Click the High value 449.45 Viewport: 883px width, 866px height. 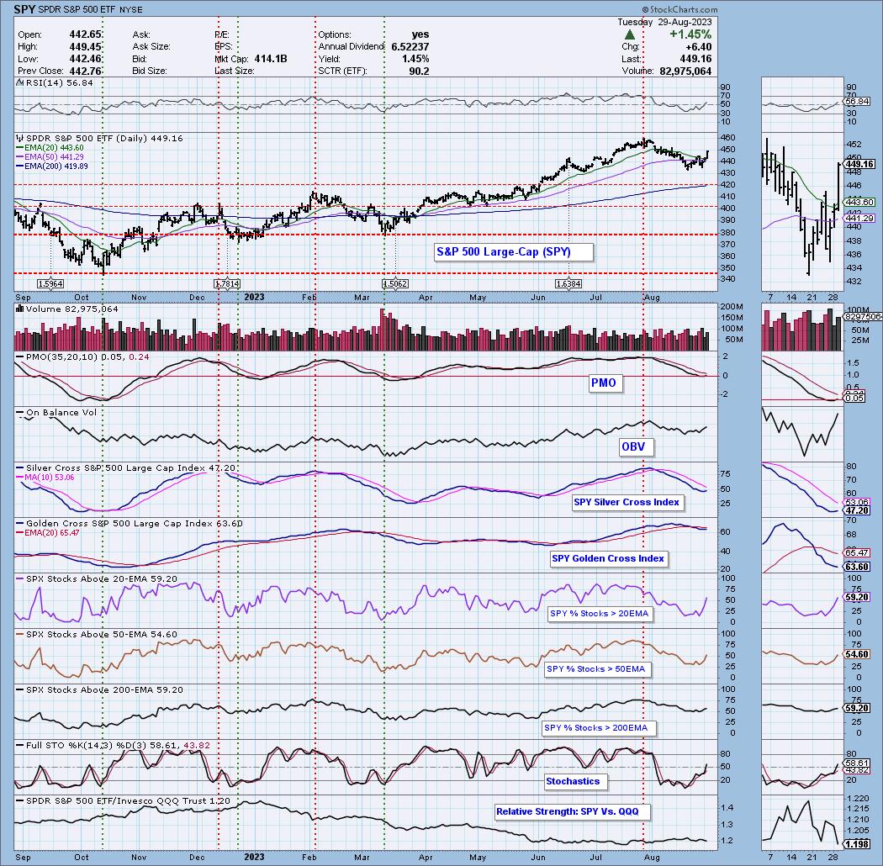[x=85, y=47]
